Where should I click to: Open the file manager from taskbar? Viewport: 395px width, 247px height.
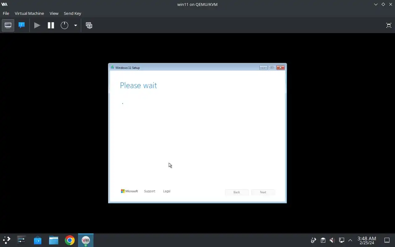tap(54, 240)
